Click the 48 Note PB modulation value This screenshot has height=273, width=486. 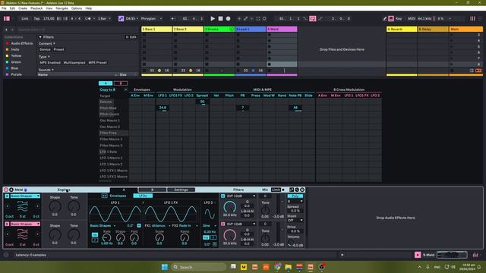coord(295,108)
